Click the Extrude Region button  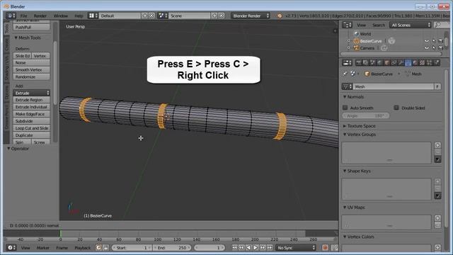pyautogui.click(x=31, y=100)
